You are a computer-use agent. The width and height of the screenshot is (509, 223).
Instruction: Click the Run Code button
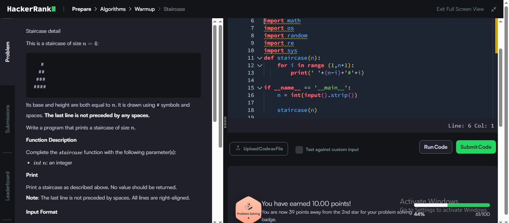tap(436, 147)
